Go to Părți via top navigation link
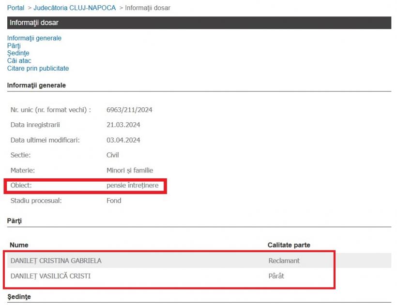 click(14, 46)
